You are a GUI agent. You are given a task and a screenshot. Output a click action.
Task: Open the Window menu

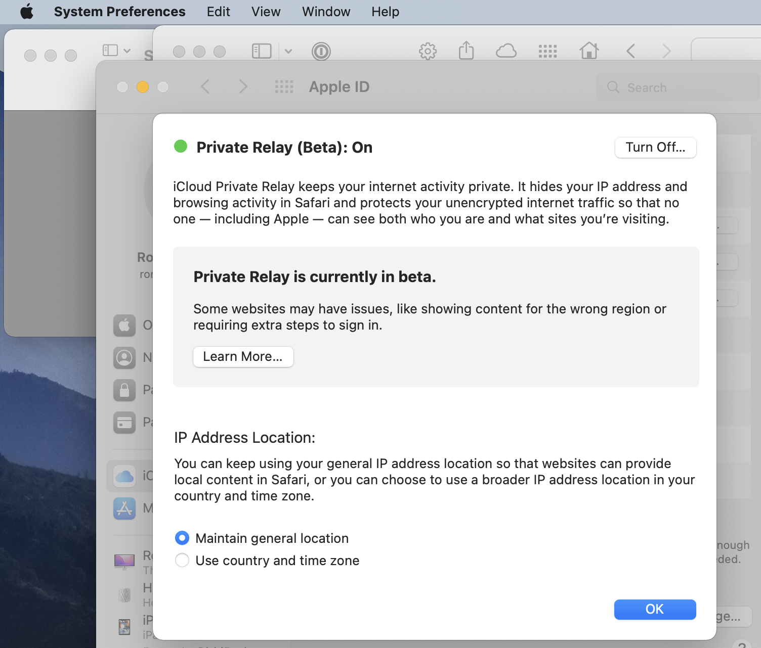coord(326,12)
